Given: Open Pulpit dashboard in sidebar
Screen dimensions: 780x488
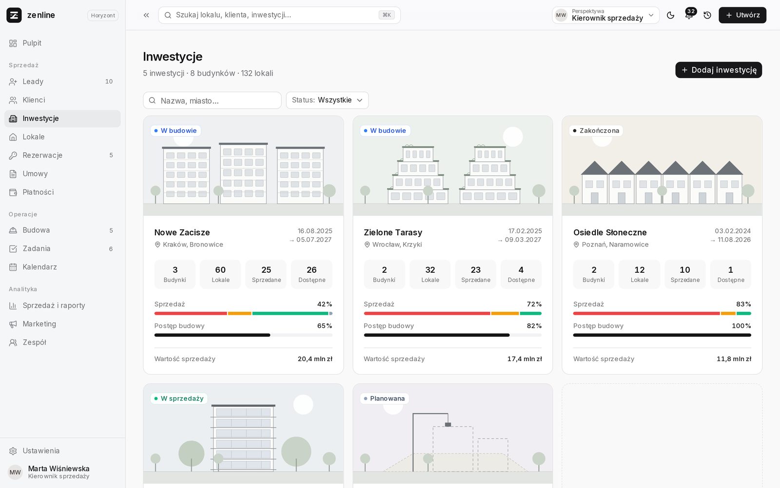Looking at the screenshot, I should point(62,43).
